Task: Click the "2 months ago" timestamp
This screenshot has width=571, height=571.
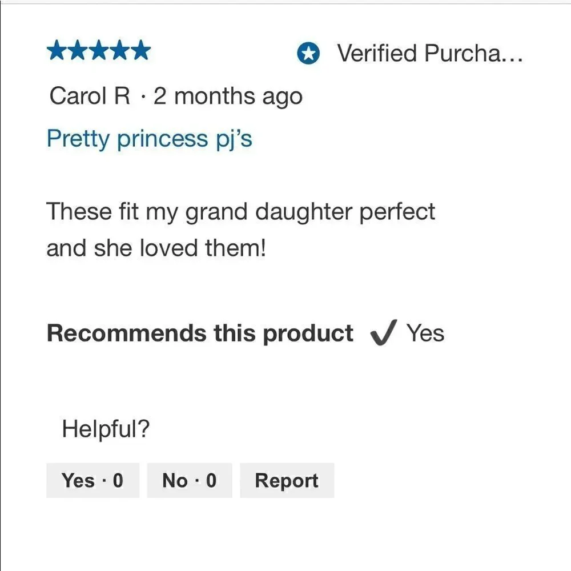Action: [228, 97]
